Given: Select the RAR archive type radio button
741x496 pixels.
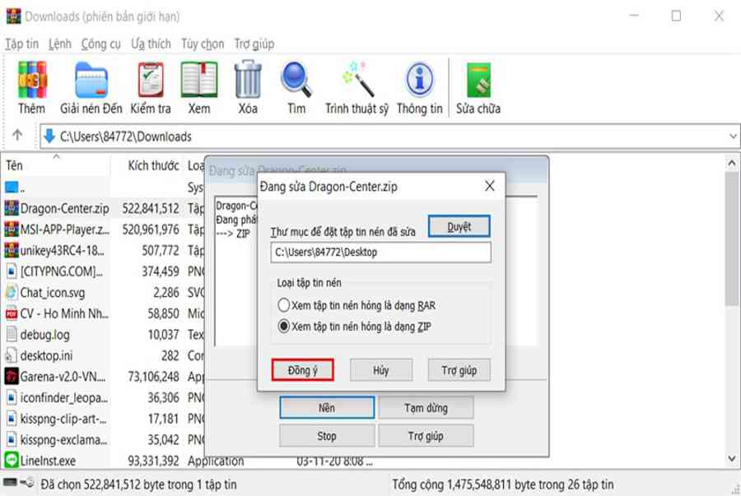Looking at the screenshot, I should [284, 305].
